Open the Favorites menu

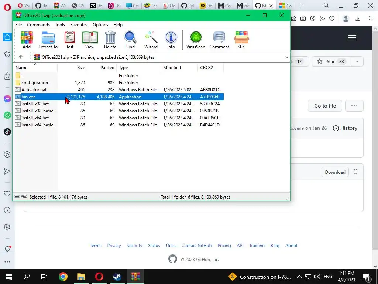79,25
